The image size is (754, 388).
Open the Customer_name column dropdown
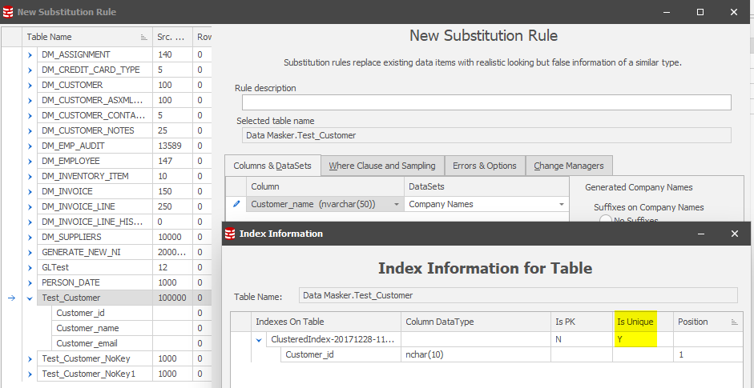(x=397, y=205)
